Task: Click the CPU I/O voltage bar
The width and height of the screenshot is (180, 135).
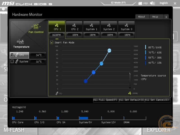Action: coord(36,118)
